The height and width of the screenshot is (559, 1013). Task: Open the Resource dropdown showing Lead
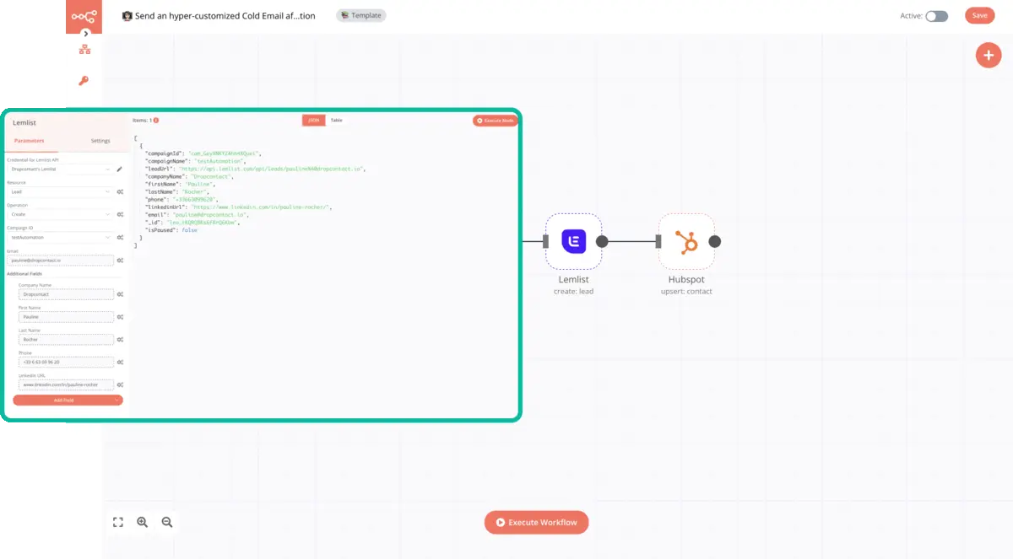(x=59, y=191)
